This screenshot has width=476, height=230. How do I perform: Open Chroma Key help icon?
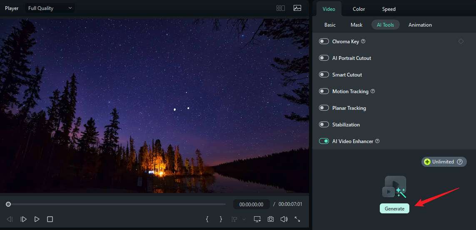363,41
